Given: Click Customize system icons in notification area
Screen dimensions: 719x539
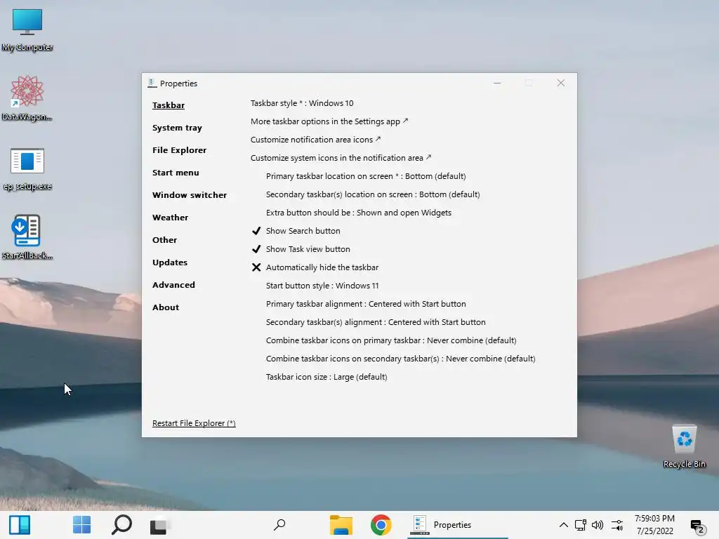Looking at the screenshot, I should point(341,158).
